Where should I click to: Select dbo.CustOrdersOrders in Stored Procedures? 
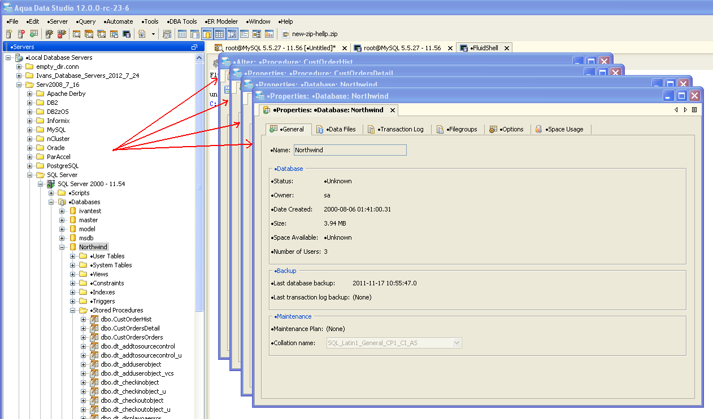coord(132,337)
